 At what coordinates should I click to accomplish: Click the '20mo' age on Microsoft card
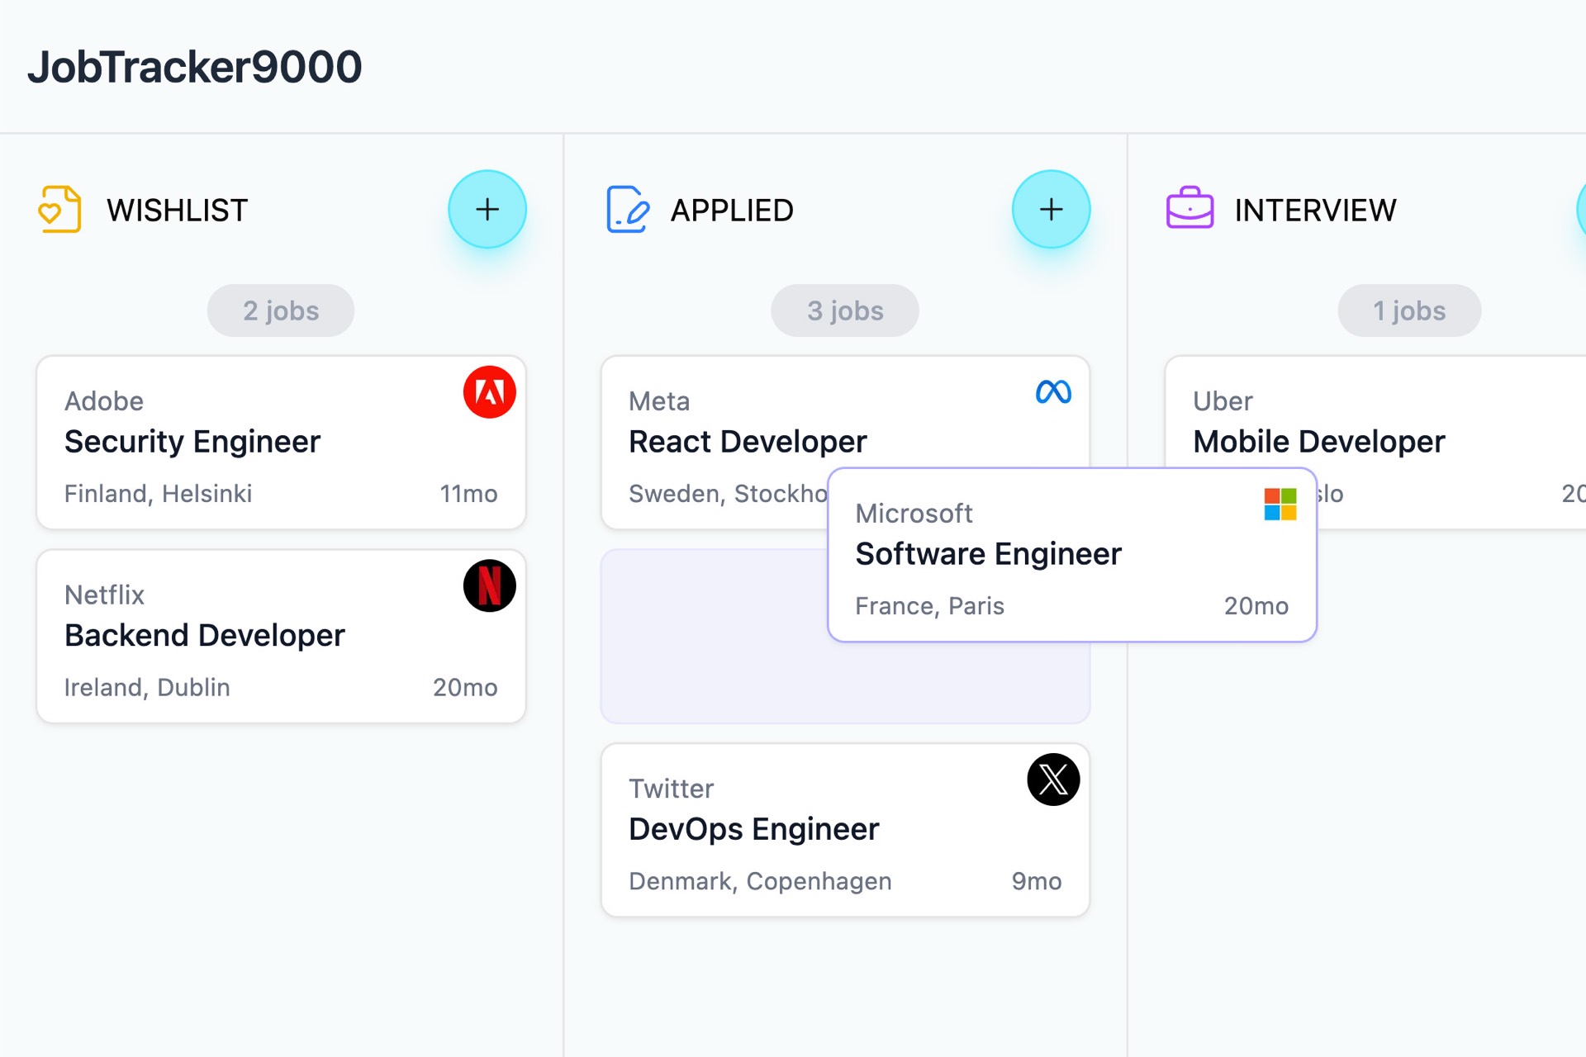(1256, 606)
